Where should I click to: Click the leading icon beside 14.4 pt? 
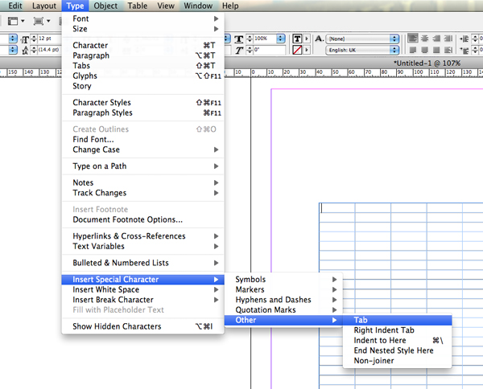(25, 50)
